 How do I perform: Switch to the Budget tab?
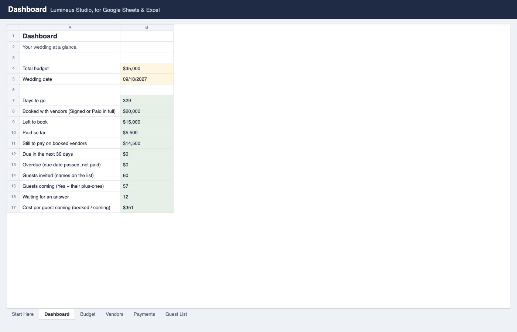[x=88, y=314]
